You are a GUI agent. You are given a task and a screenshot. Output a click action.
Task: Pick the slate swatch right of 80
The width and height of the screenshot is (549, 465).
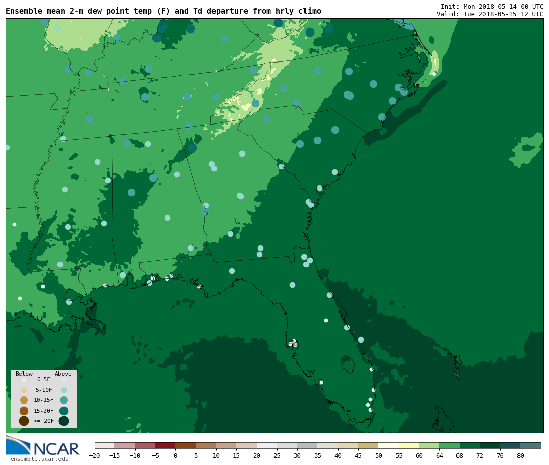click(x=531, y=445)
